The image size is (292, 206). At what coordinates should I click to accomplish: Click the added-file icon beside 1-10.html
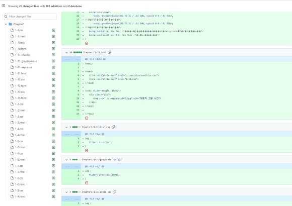click(x=54, y=49)
